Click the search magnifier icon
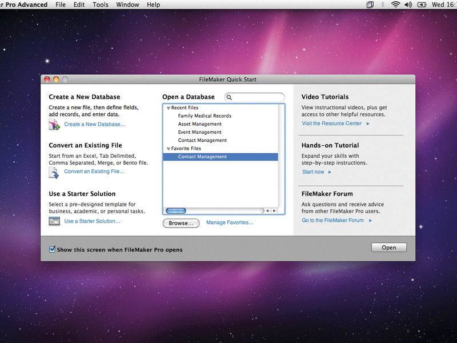 pyautogui.click(x=230, y=97)
